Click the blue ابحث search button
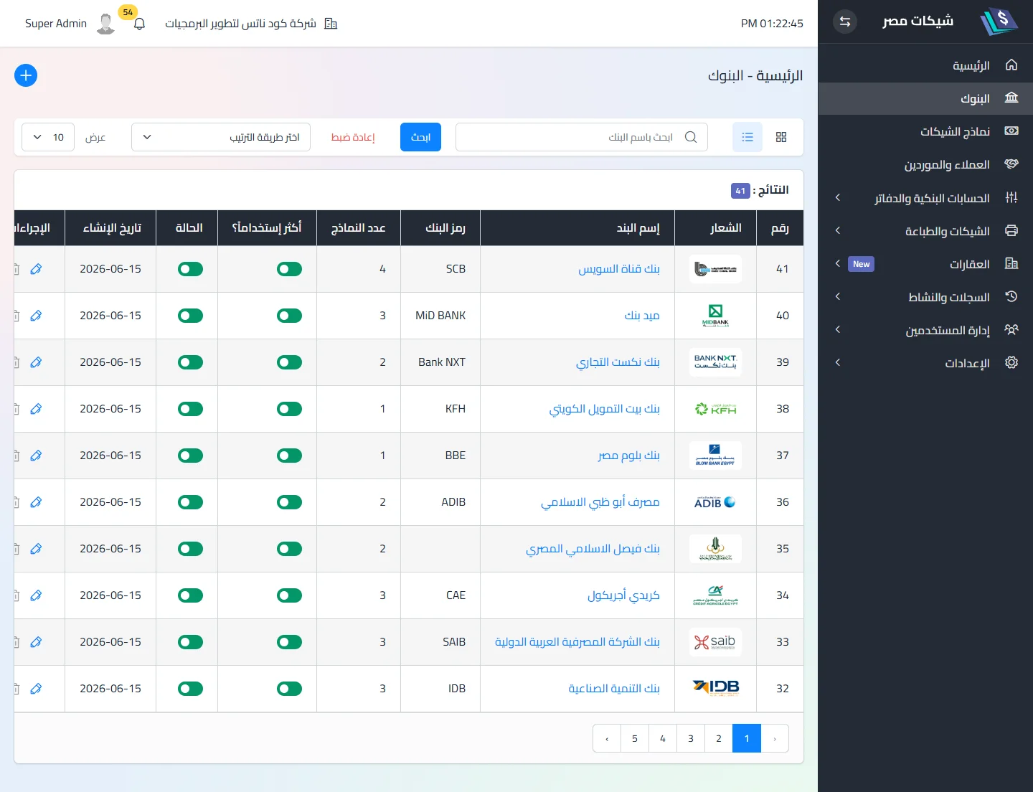 tap(420, 137)
